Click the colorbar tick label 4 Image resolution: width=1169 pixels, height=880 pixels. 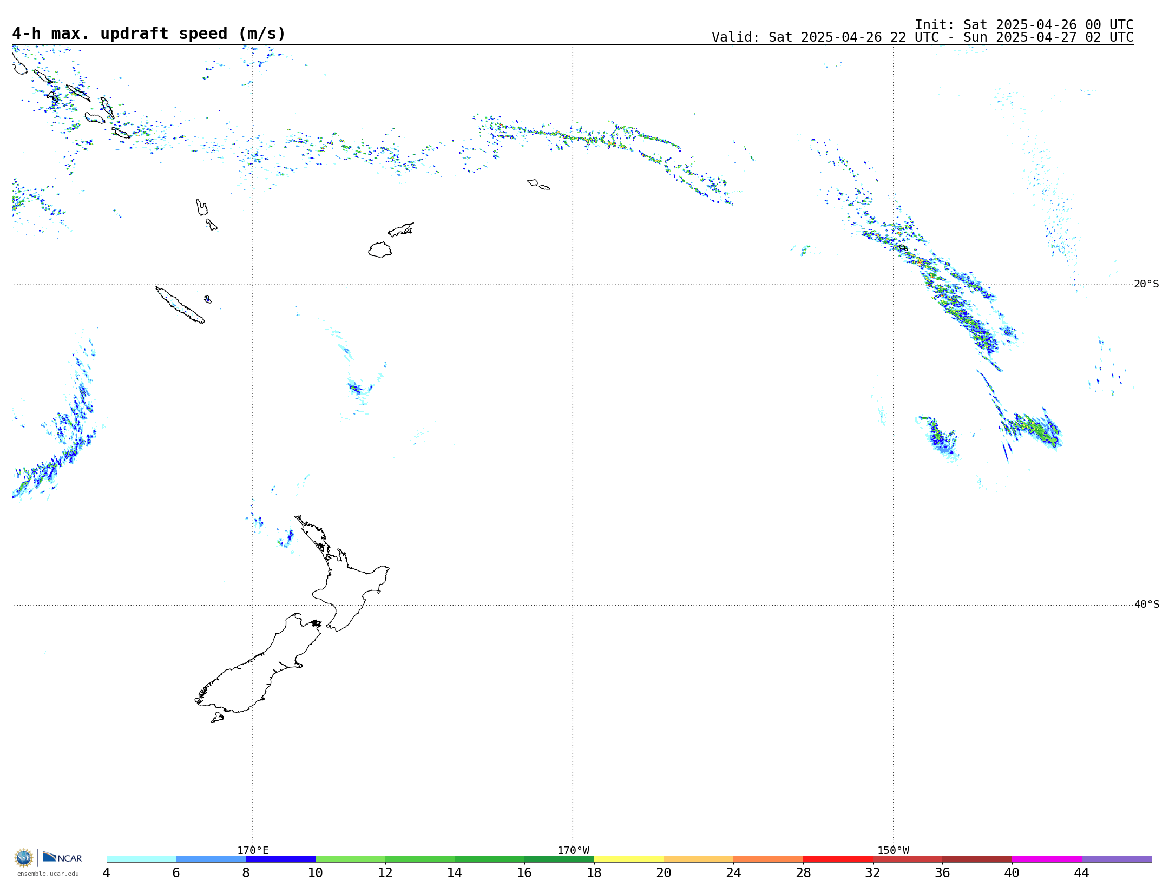107,872
